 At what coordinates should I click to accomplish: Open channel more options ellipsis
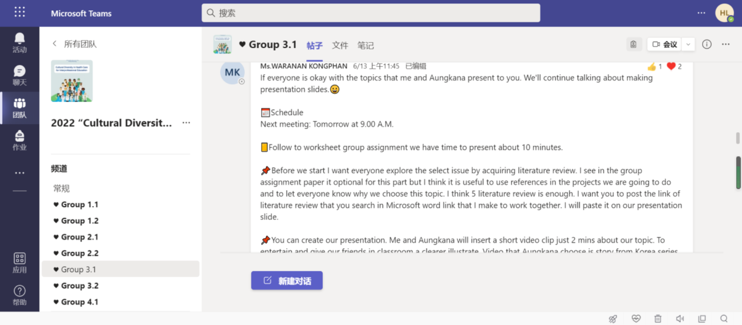click(x=726, y=44)
